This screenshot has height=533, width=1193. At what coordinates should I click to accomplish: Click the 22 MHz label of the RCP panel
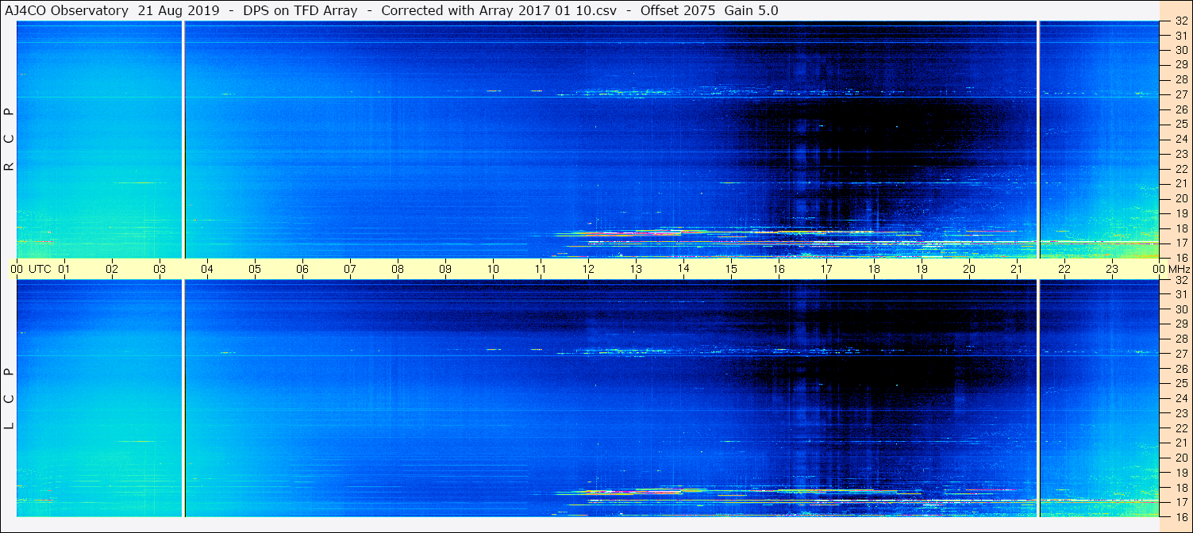(x=1181, y=169)
